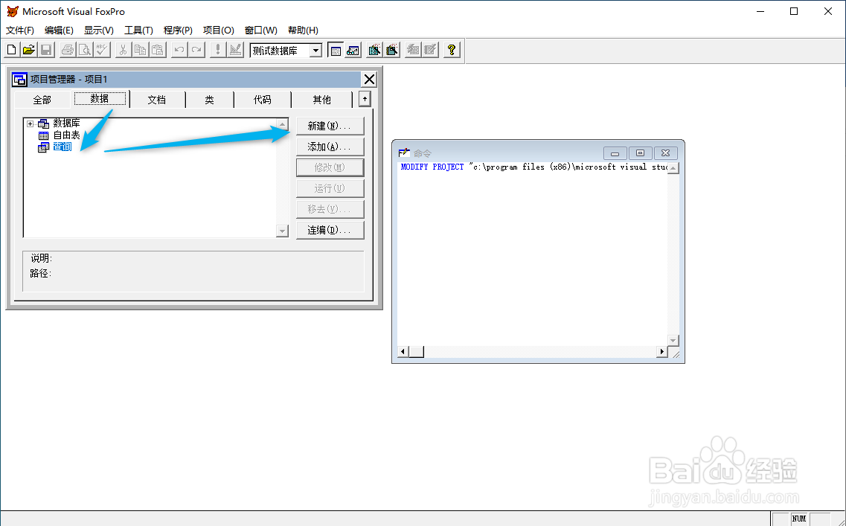Click the AutoForm greyed icon
The image size is (846, 526).
pos(413,50)
